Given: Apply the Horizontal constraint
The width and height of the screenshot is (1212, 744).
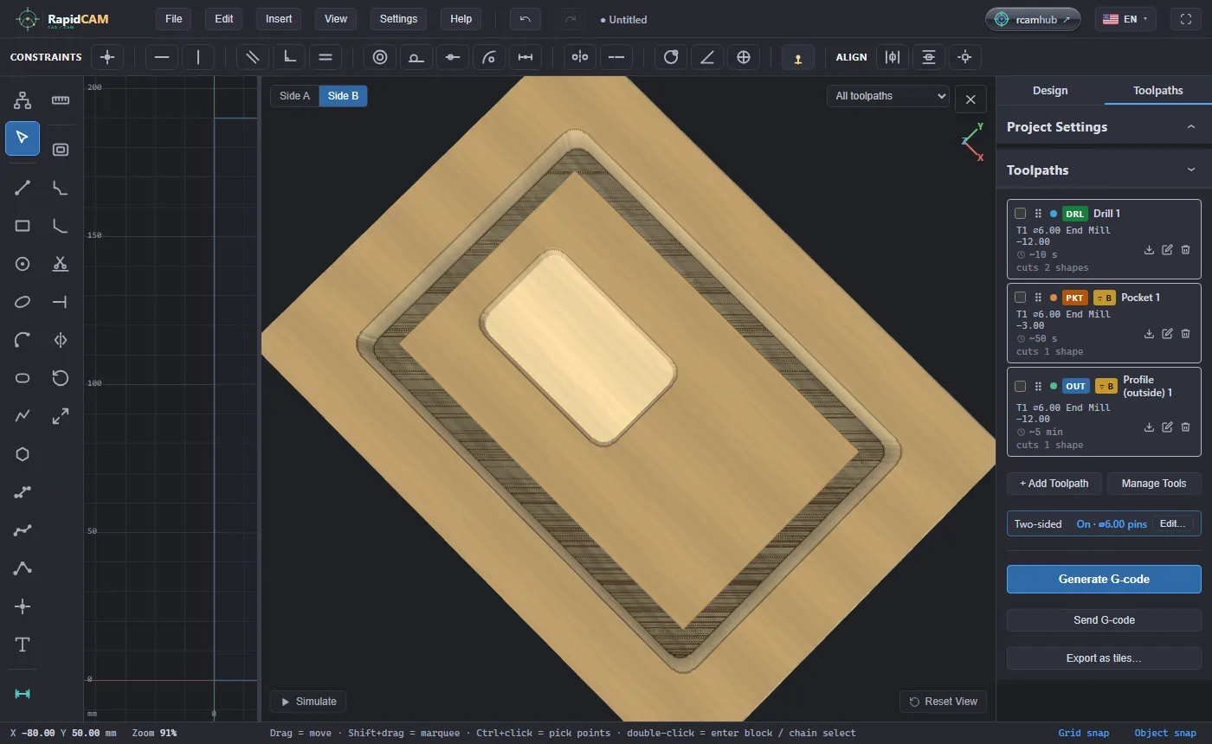Looking at the screenshot, I should [x=162, y=57].
